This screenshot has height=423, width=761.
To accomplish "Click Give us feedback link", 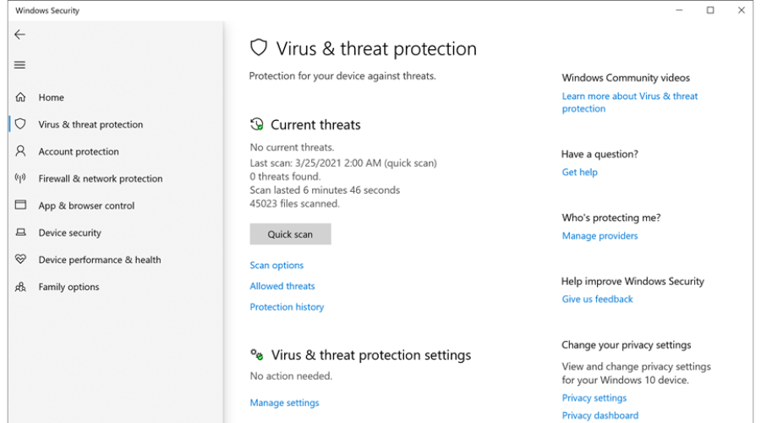I will [598, 299].
